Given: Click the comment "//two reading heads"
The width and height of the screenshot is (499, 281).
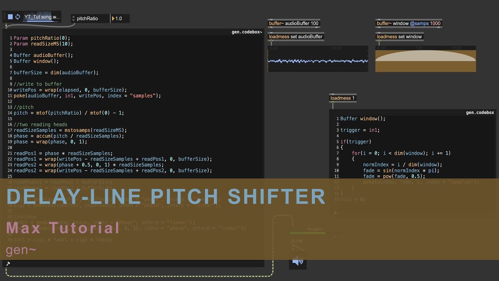Looking at the screenshot, I should tap(41, 124).
